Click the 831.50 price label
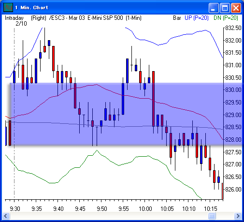Viewport: 244px width, 222px height. (x=233, y=53)
